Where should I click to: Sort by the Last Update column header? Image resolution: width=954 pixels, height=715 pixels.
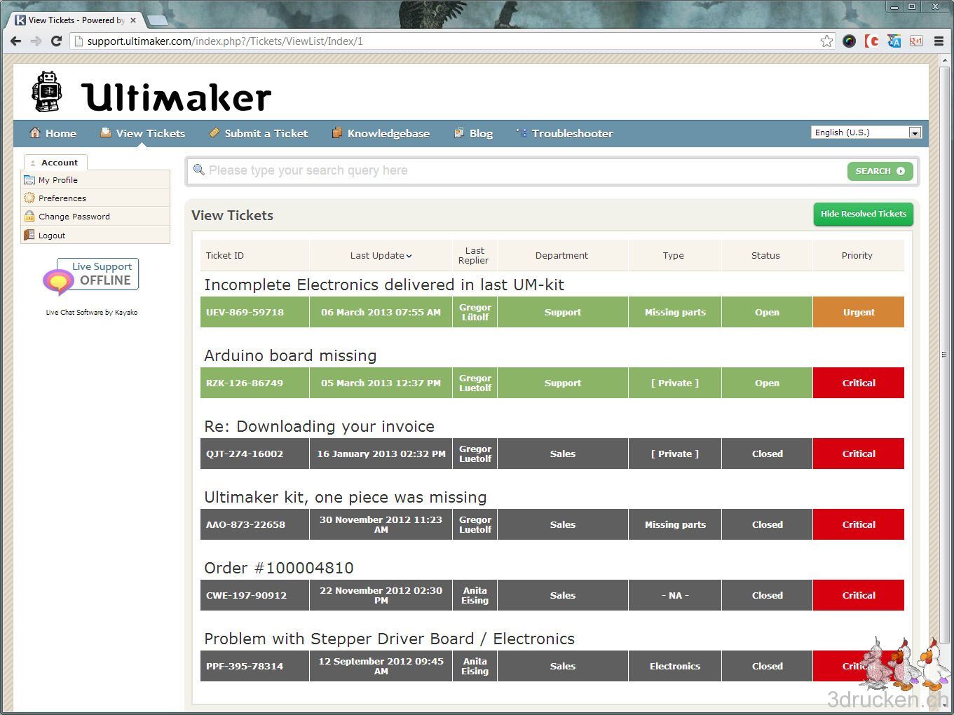pyautogui.click(x=381, y=256)
